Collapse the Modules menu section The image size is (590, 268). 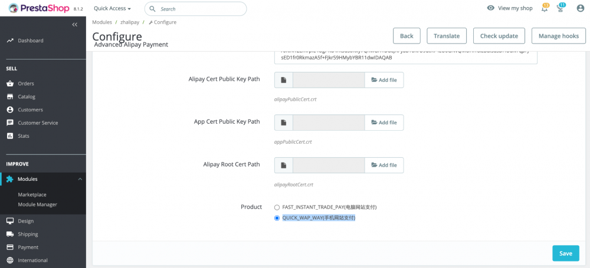pyautogui.click(x=80, y=179)
